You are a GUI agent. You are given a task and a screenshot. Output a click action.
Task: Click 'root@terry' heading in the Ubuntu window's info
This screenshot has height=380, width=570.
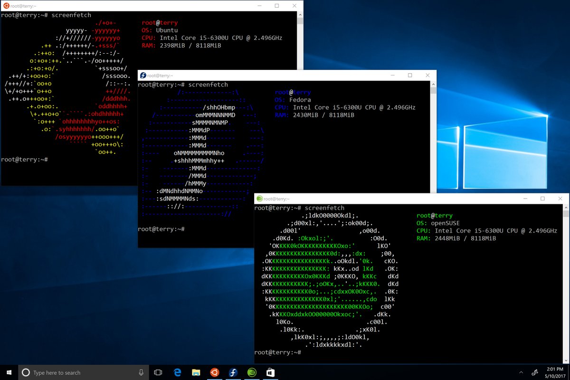pyautogui.click(x=160, y=23)
